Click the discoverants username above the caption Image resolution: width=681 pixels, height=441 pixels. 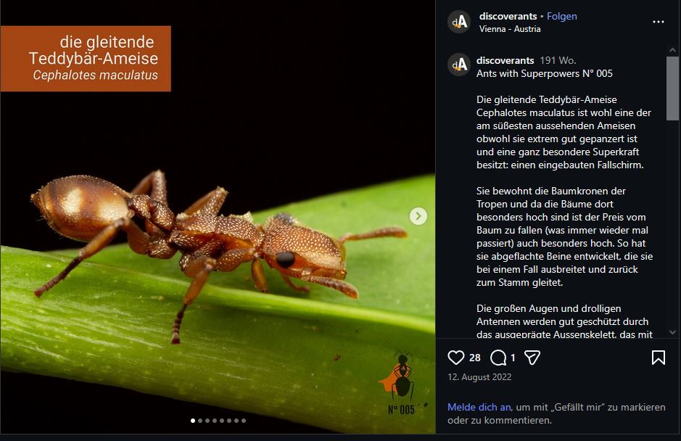[x=505, y=60]
